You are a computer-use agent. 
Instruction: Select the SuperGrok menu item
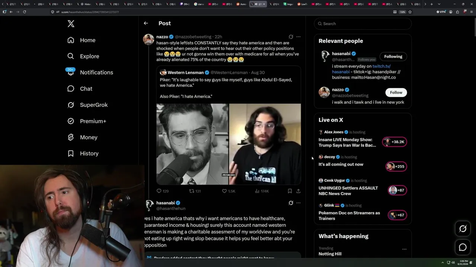(88, 105)
